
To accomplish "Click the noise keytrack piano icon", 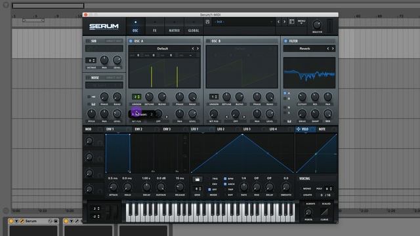I will (x=93, y=104).
